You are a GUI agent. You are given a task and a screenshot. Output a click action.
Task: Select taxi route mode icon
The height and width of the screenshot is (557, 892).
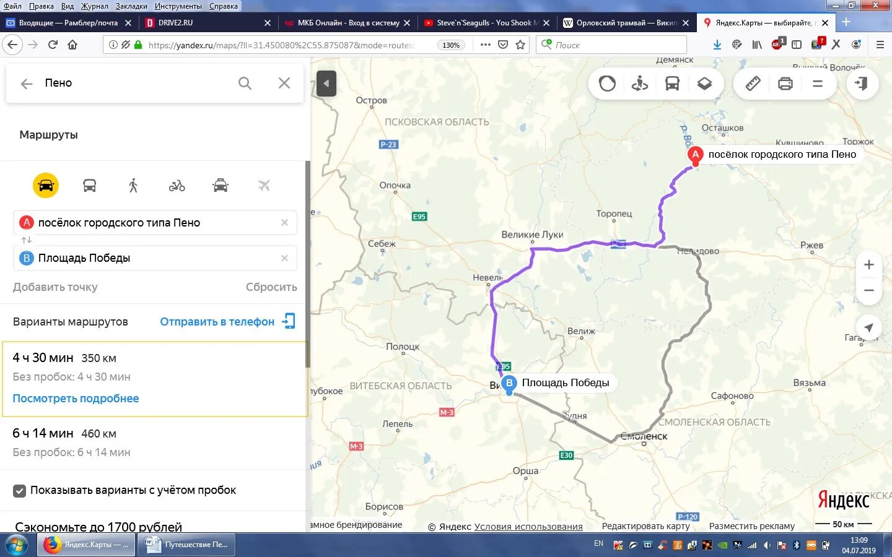[x=221, y=185]
